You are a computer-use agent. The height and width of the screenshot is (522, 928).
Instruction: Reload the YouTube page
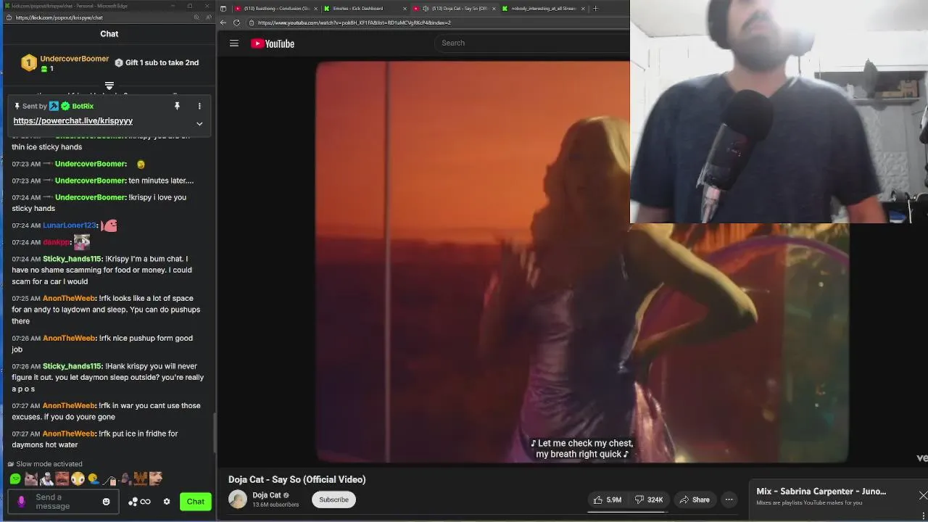pyautogui.click(x=236, y=22)
